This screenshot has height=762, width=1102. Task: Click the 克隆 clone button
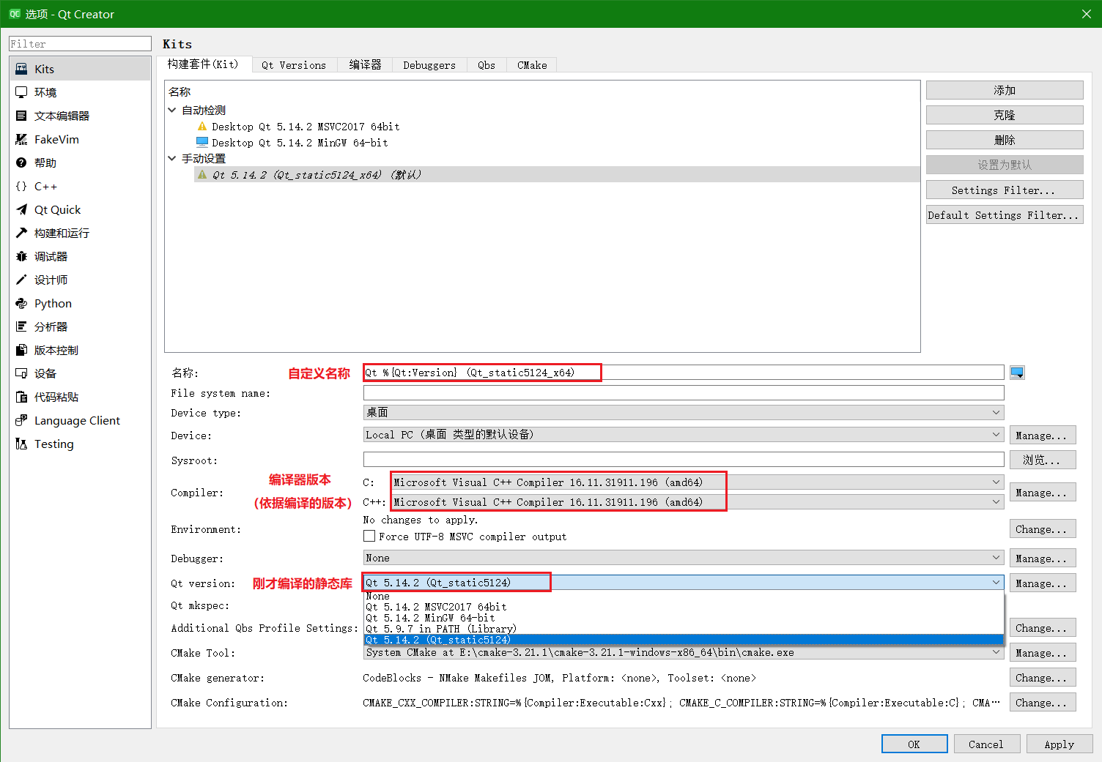(1005, 114)
